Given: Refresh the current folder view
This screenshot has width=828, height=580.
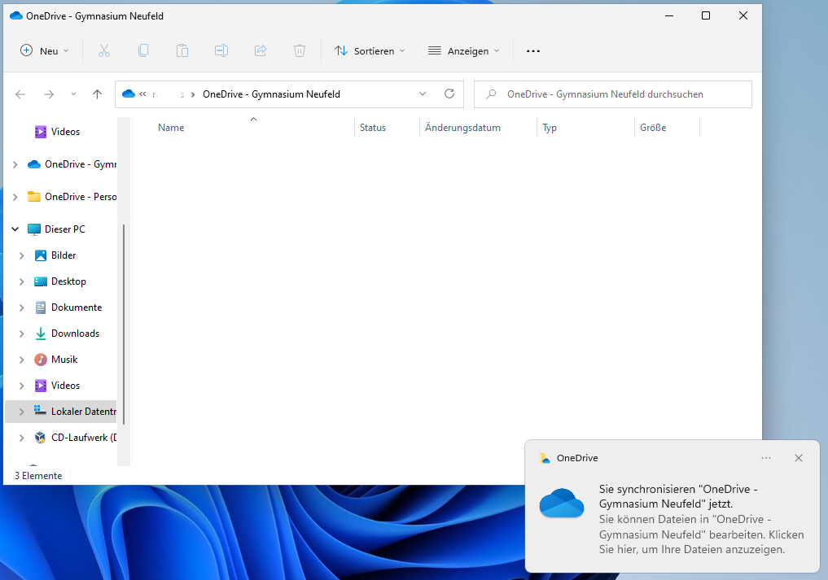Looking at the screenshot, I should pos(449,94).
